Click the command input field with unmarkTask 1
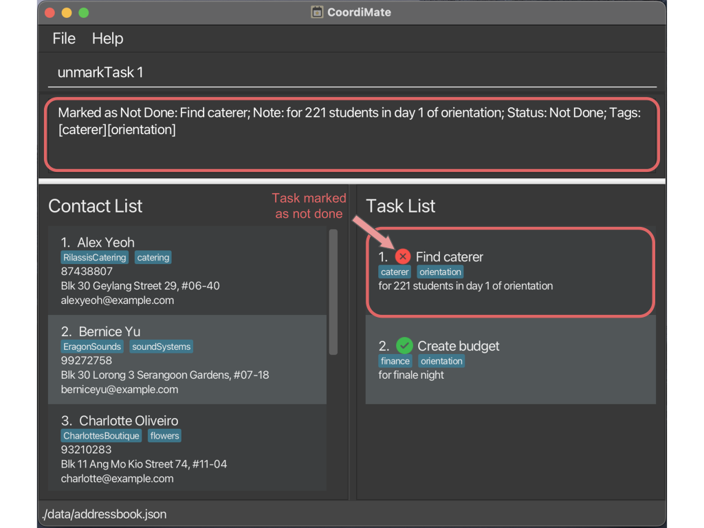 click(352, 72)
